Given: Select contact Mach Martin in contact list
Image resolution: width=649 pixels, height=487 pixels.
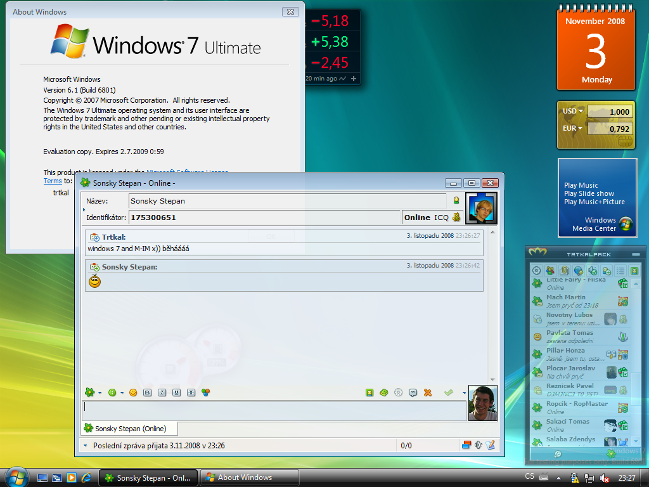Looking at the screenshot, I should (581, 301).
